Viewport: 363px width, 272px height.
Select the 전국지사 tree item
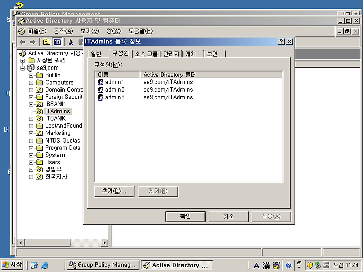(56, 177)
